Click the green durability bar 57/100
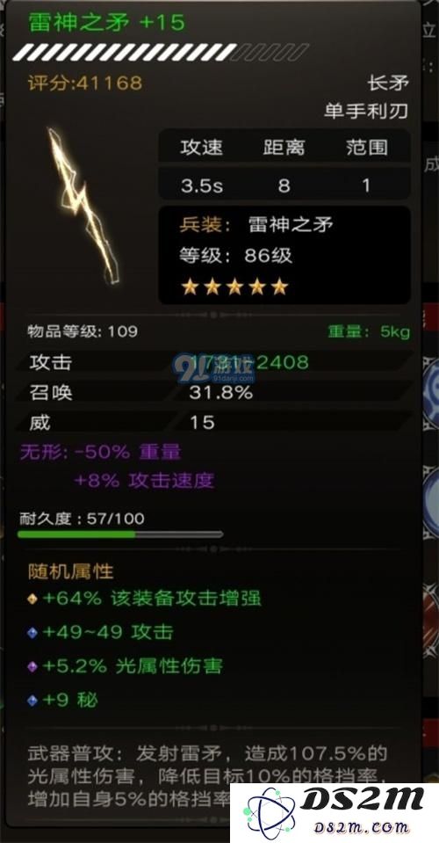Image resolution: width=439 pixels, height=843 pixels. (x=120, y=534)
